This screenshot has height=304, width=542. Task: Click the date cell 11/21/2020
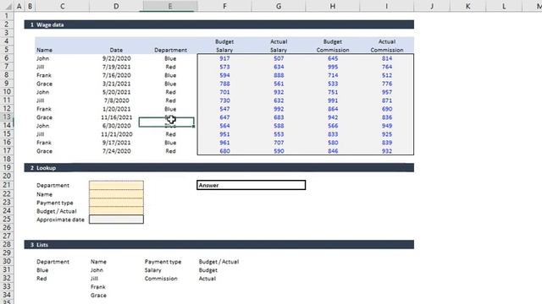coord(117,134)
